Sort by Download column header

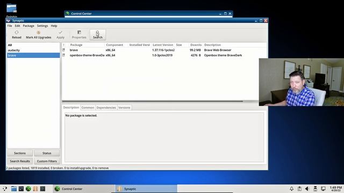tap(196, 45)
